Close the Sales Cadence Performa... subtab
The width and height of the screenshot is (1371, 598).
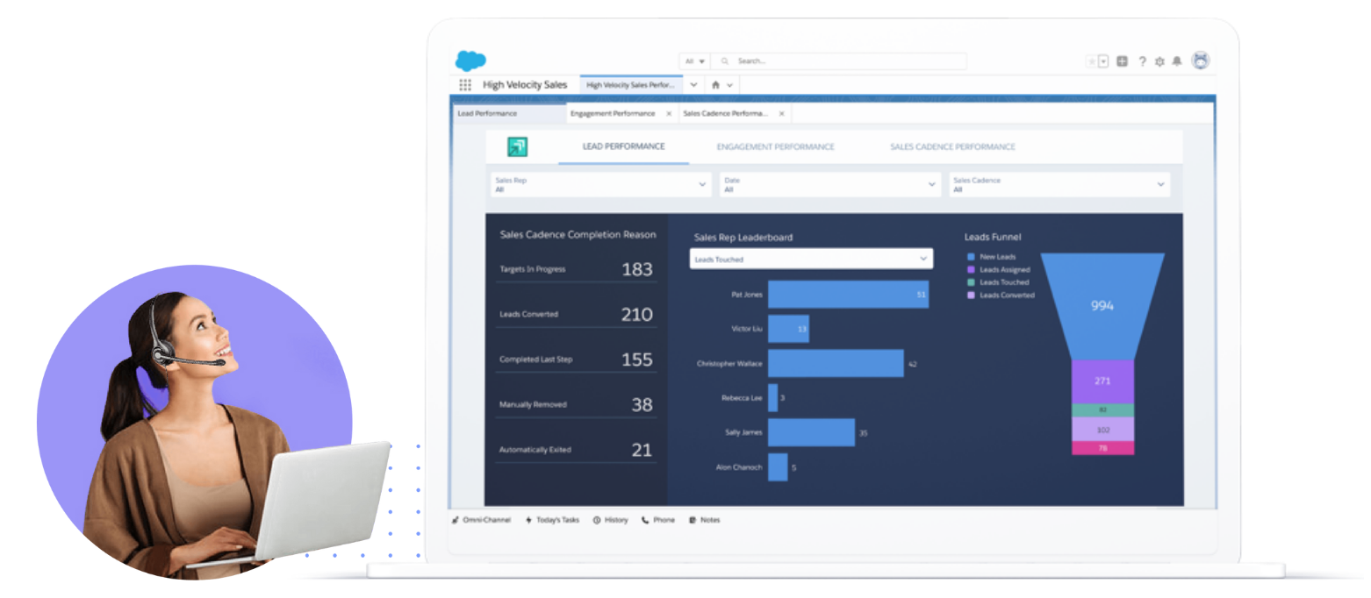pos(781,113)
